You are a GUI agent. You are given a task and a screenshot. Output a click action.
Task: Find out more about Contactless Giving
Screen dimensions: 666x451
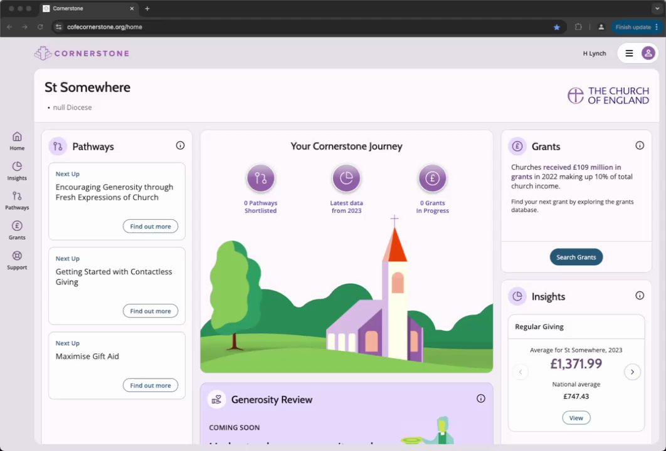(x=151, y=311)
